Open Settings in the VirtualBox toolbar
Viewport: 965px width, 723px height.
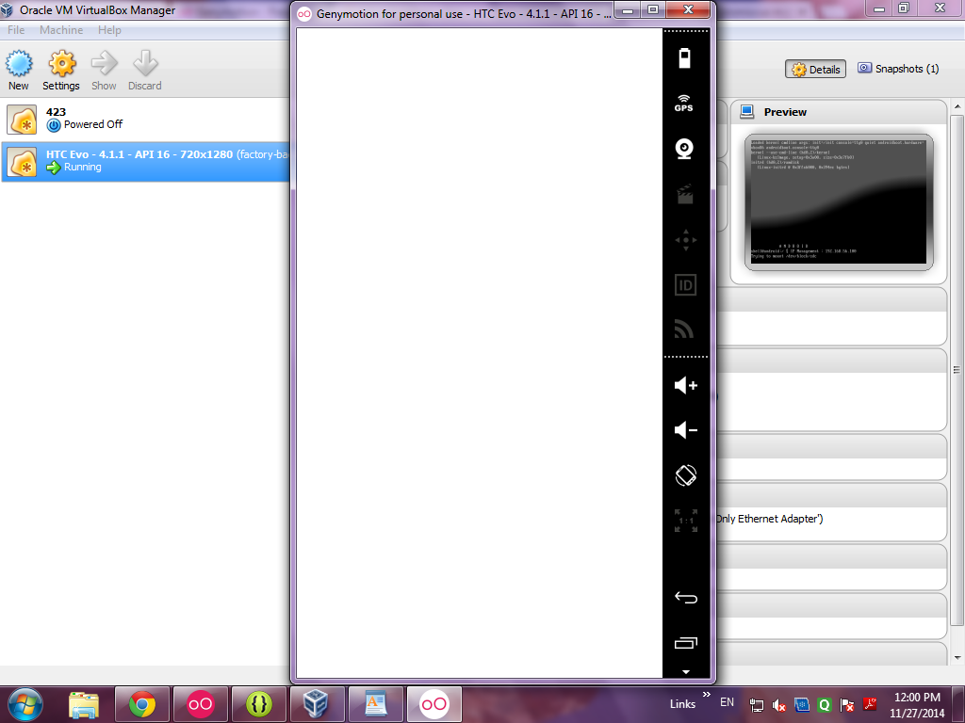61,71
